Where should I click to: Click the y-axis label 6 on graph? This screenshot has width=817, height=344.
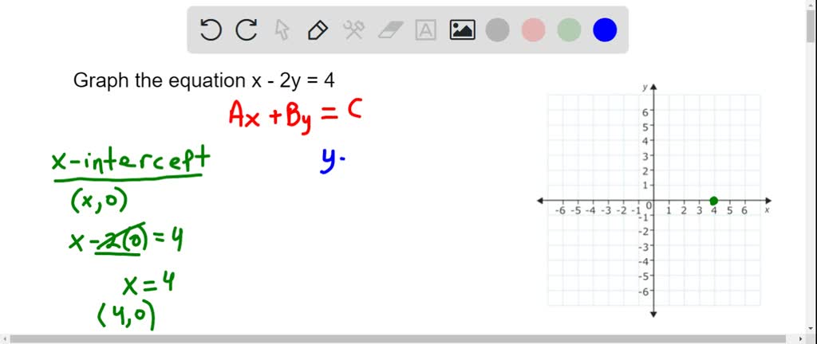click(645, 111)
